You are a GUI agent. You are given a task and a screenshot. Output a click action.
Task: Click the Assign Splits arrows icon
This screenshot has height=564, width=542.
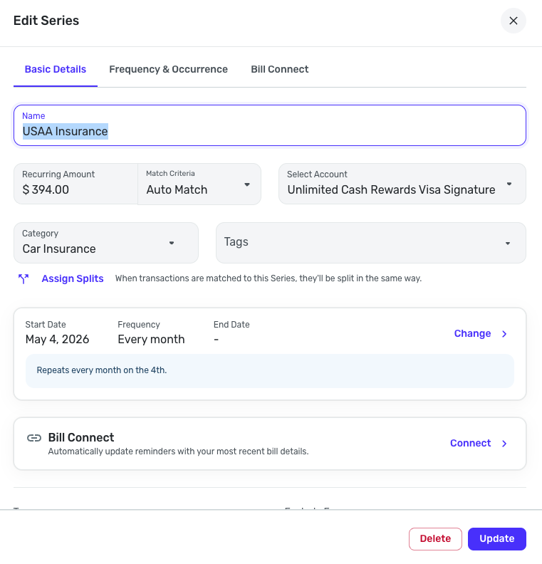[x=24, y=278]
